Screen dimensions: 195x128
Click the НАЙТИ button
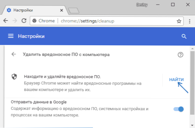176,79
